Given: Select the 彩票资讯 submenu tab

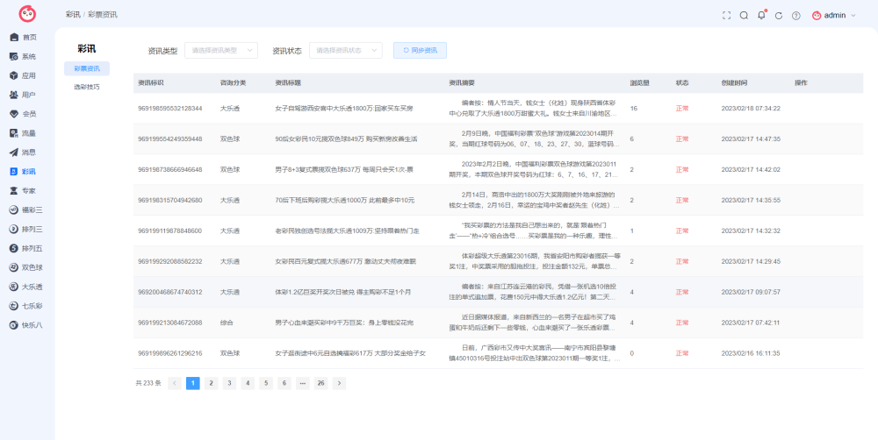Looking at the screenshot, I should 87,68.
